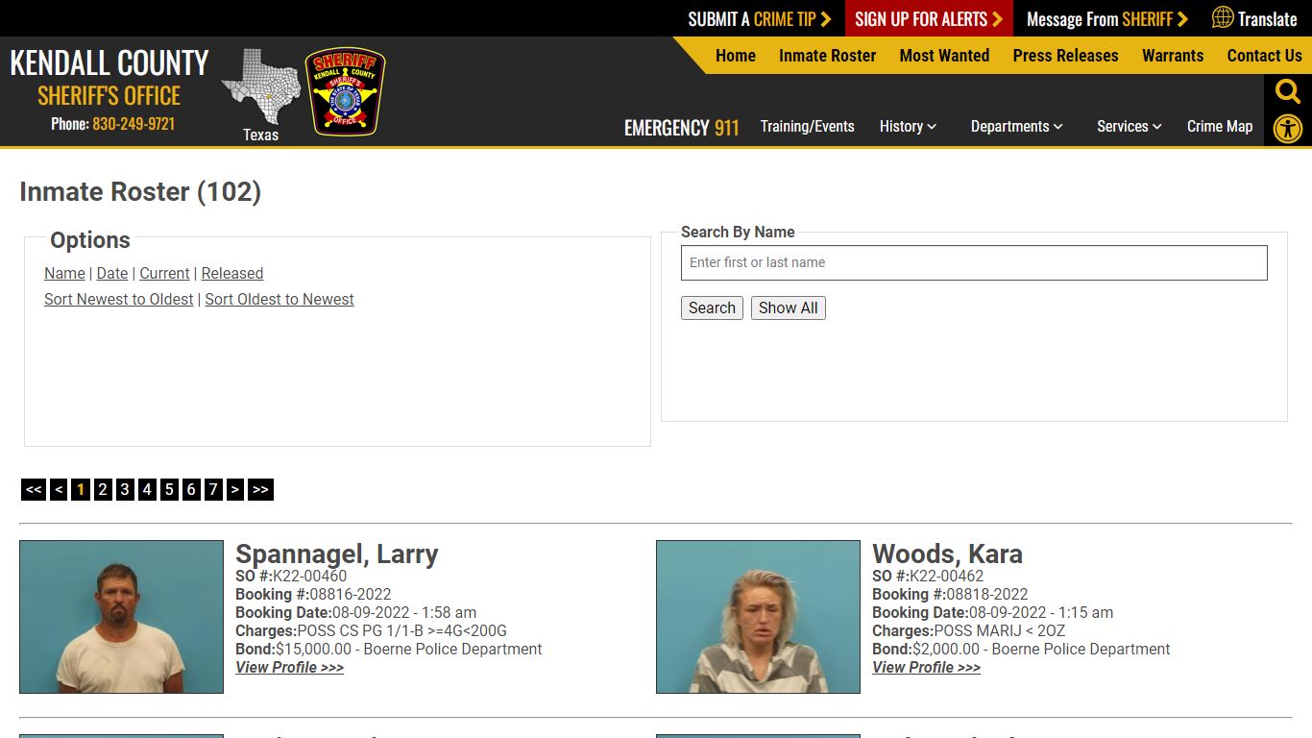Jump to last page with >>
This screenshot has width=1312, height=738.
click(x=260, y=489)
